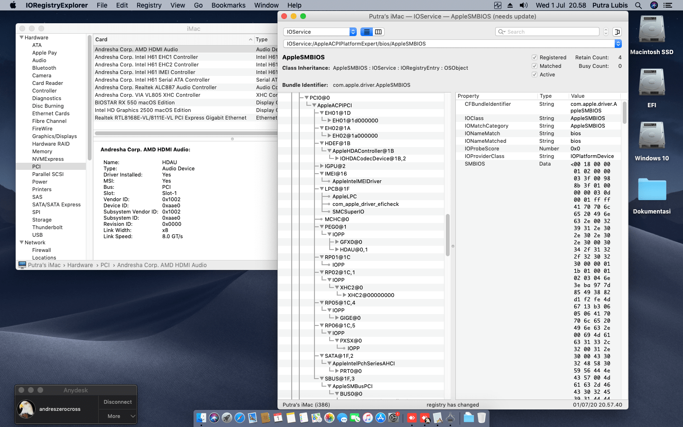Click Disconnect in the AnyDesk window

click(x=117, y=402)
